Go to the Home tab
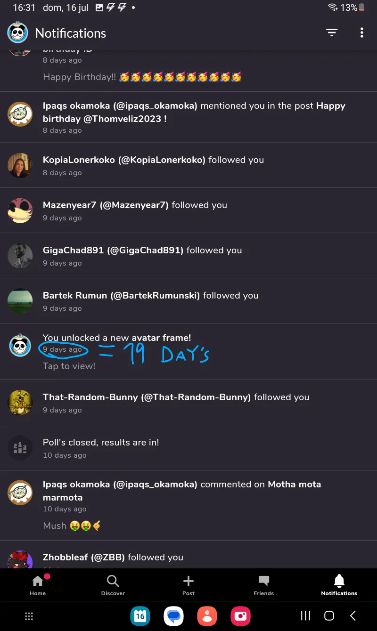The width and height of the screenshot is (377, 631). (38, 585)
